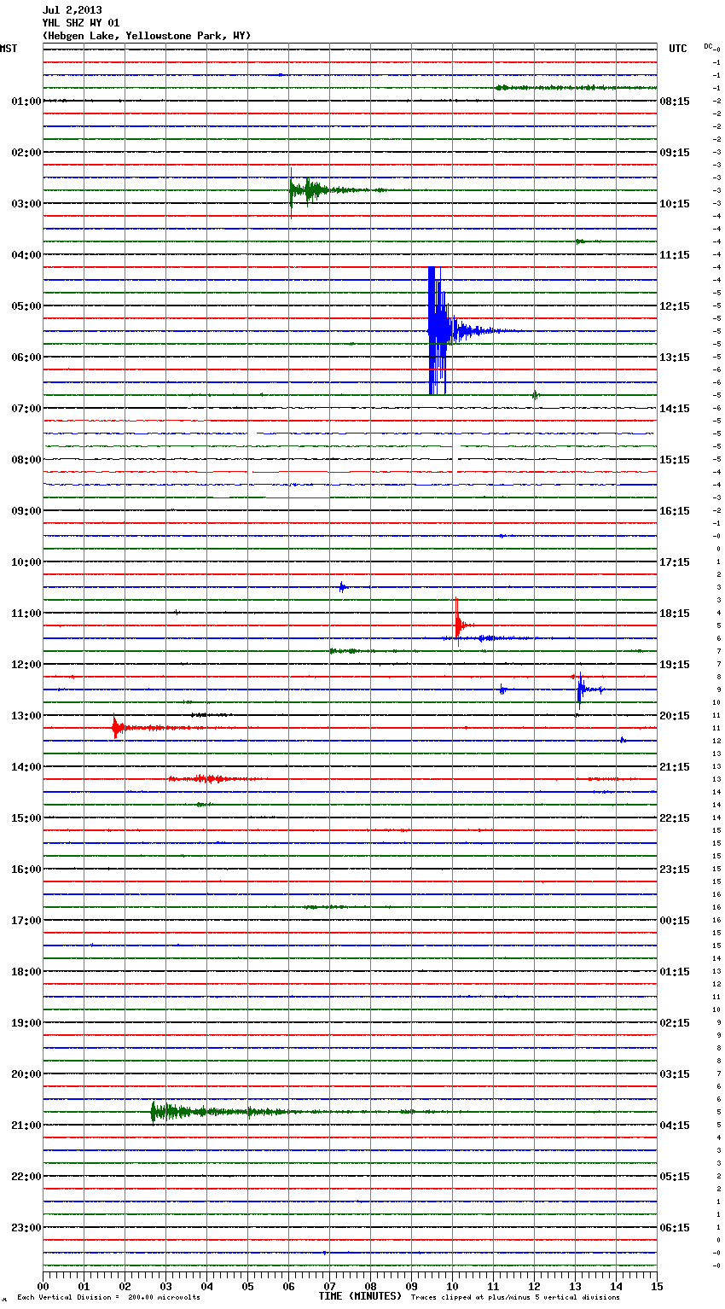Select the 02:00 MST time label
Viewport: 725px width, 1309px height.
point(26,152)
